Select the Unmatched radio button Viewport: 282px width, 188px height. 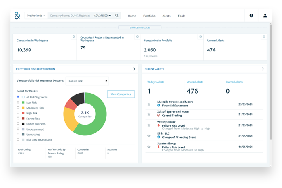tap(18, 134)
